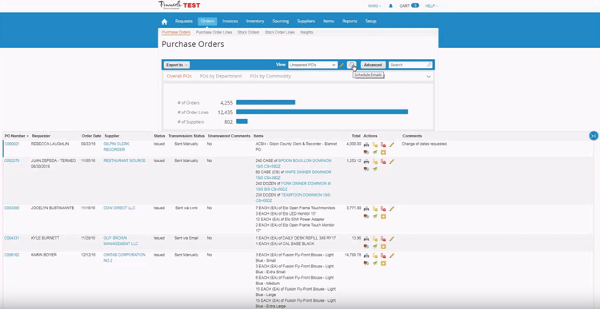Click the Advanced search button
Image resolution: width=600 pixels, height=309 pixels.
(x=373, y=65)
